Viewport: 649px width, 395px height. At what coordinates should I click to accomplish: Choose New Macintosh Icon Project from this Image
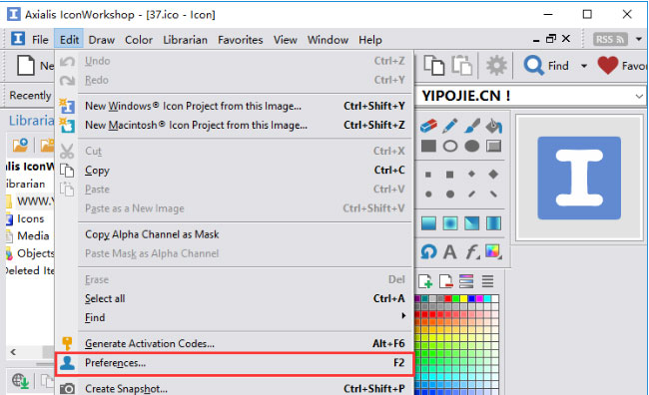[x=235, y=125]
